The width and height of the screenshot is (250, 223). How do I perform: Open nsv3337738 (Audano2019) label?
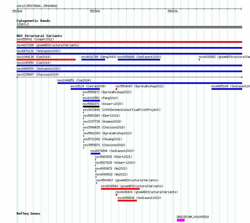point(102,121)
